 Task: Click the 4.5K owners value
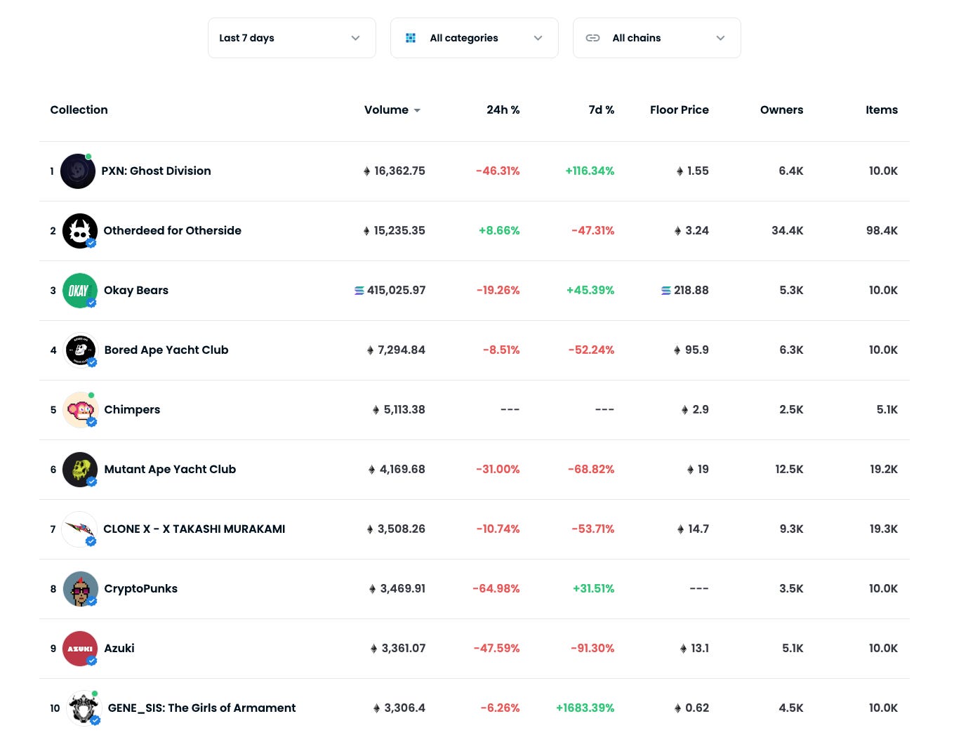(791, 708)
